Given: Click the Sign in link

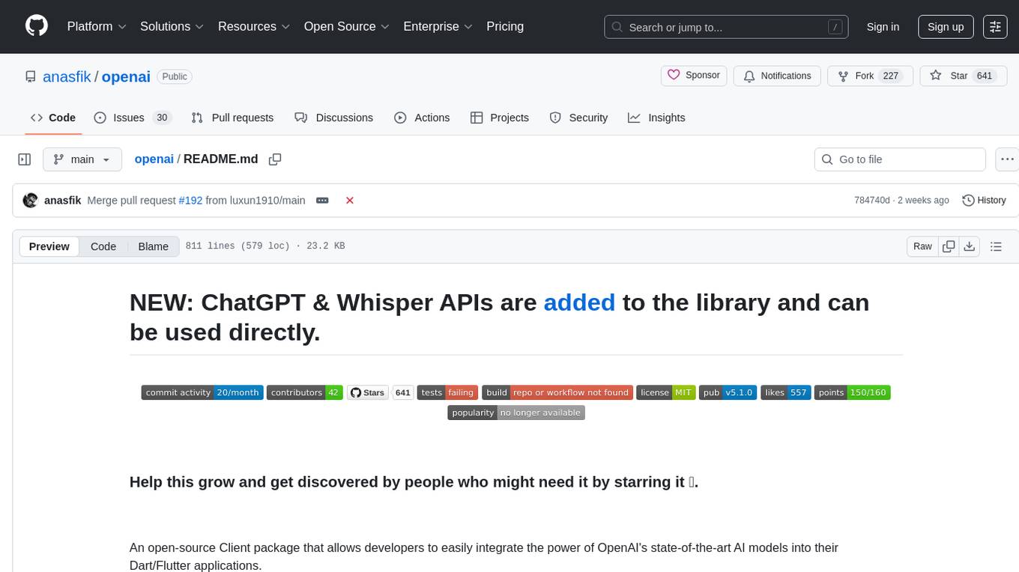Looking at the screenshot, I should (x=883, y=27).
